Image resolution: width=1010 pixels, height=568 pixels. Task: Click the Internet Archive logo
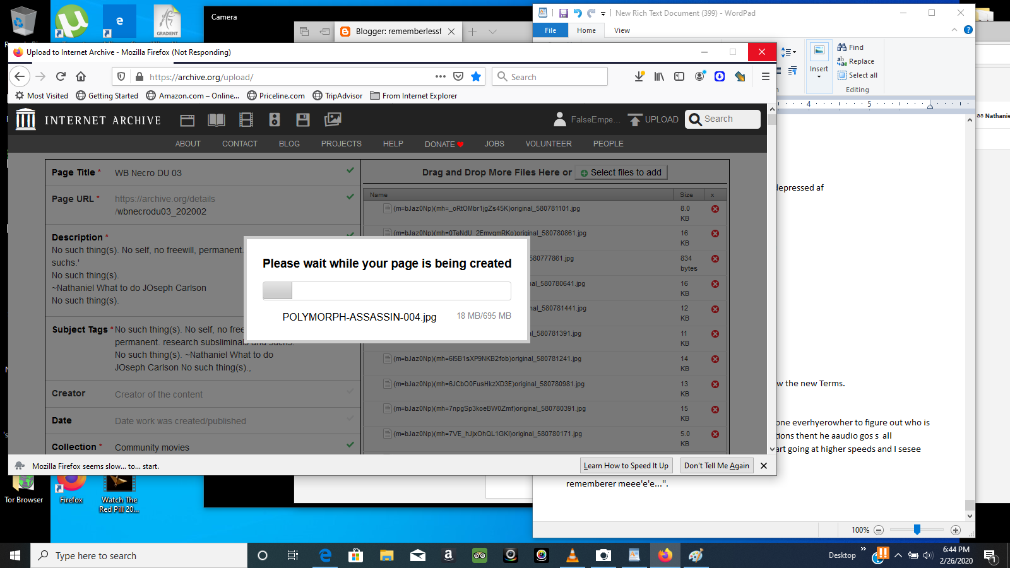click(88, 119)
